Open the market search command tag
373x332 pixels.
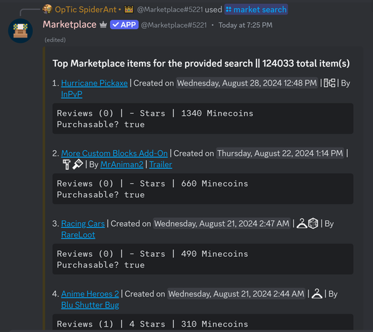point(256,9)
